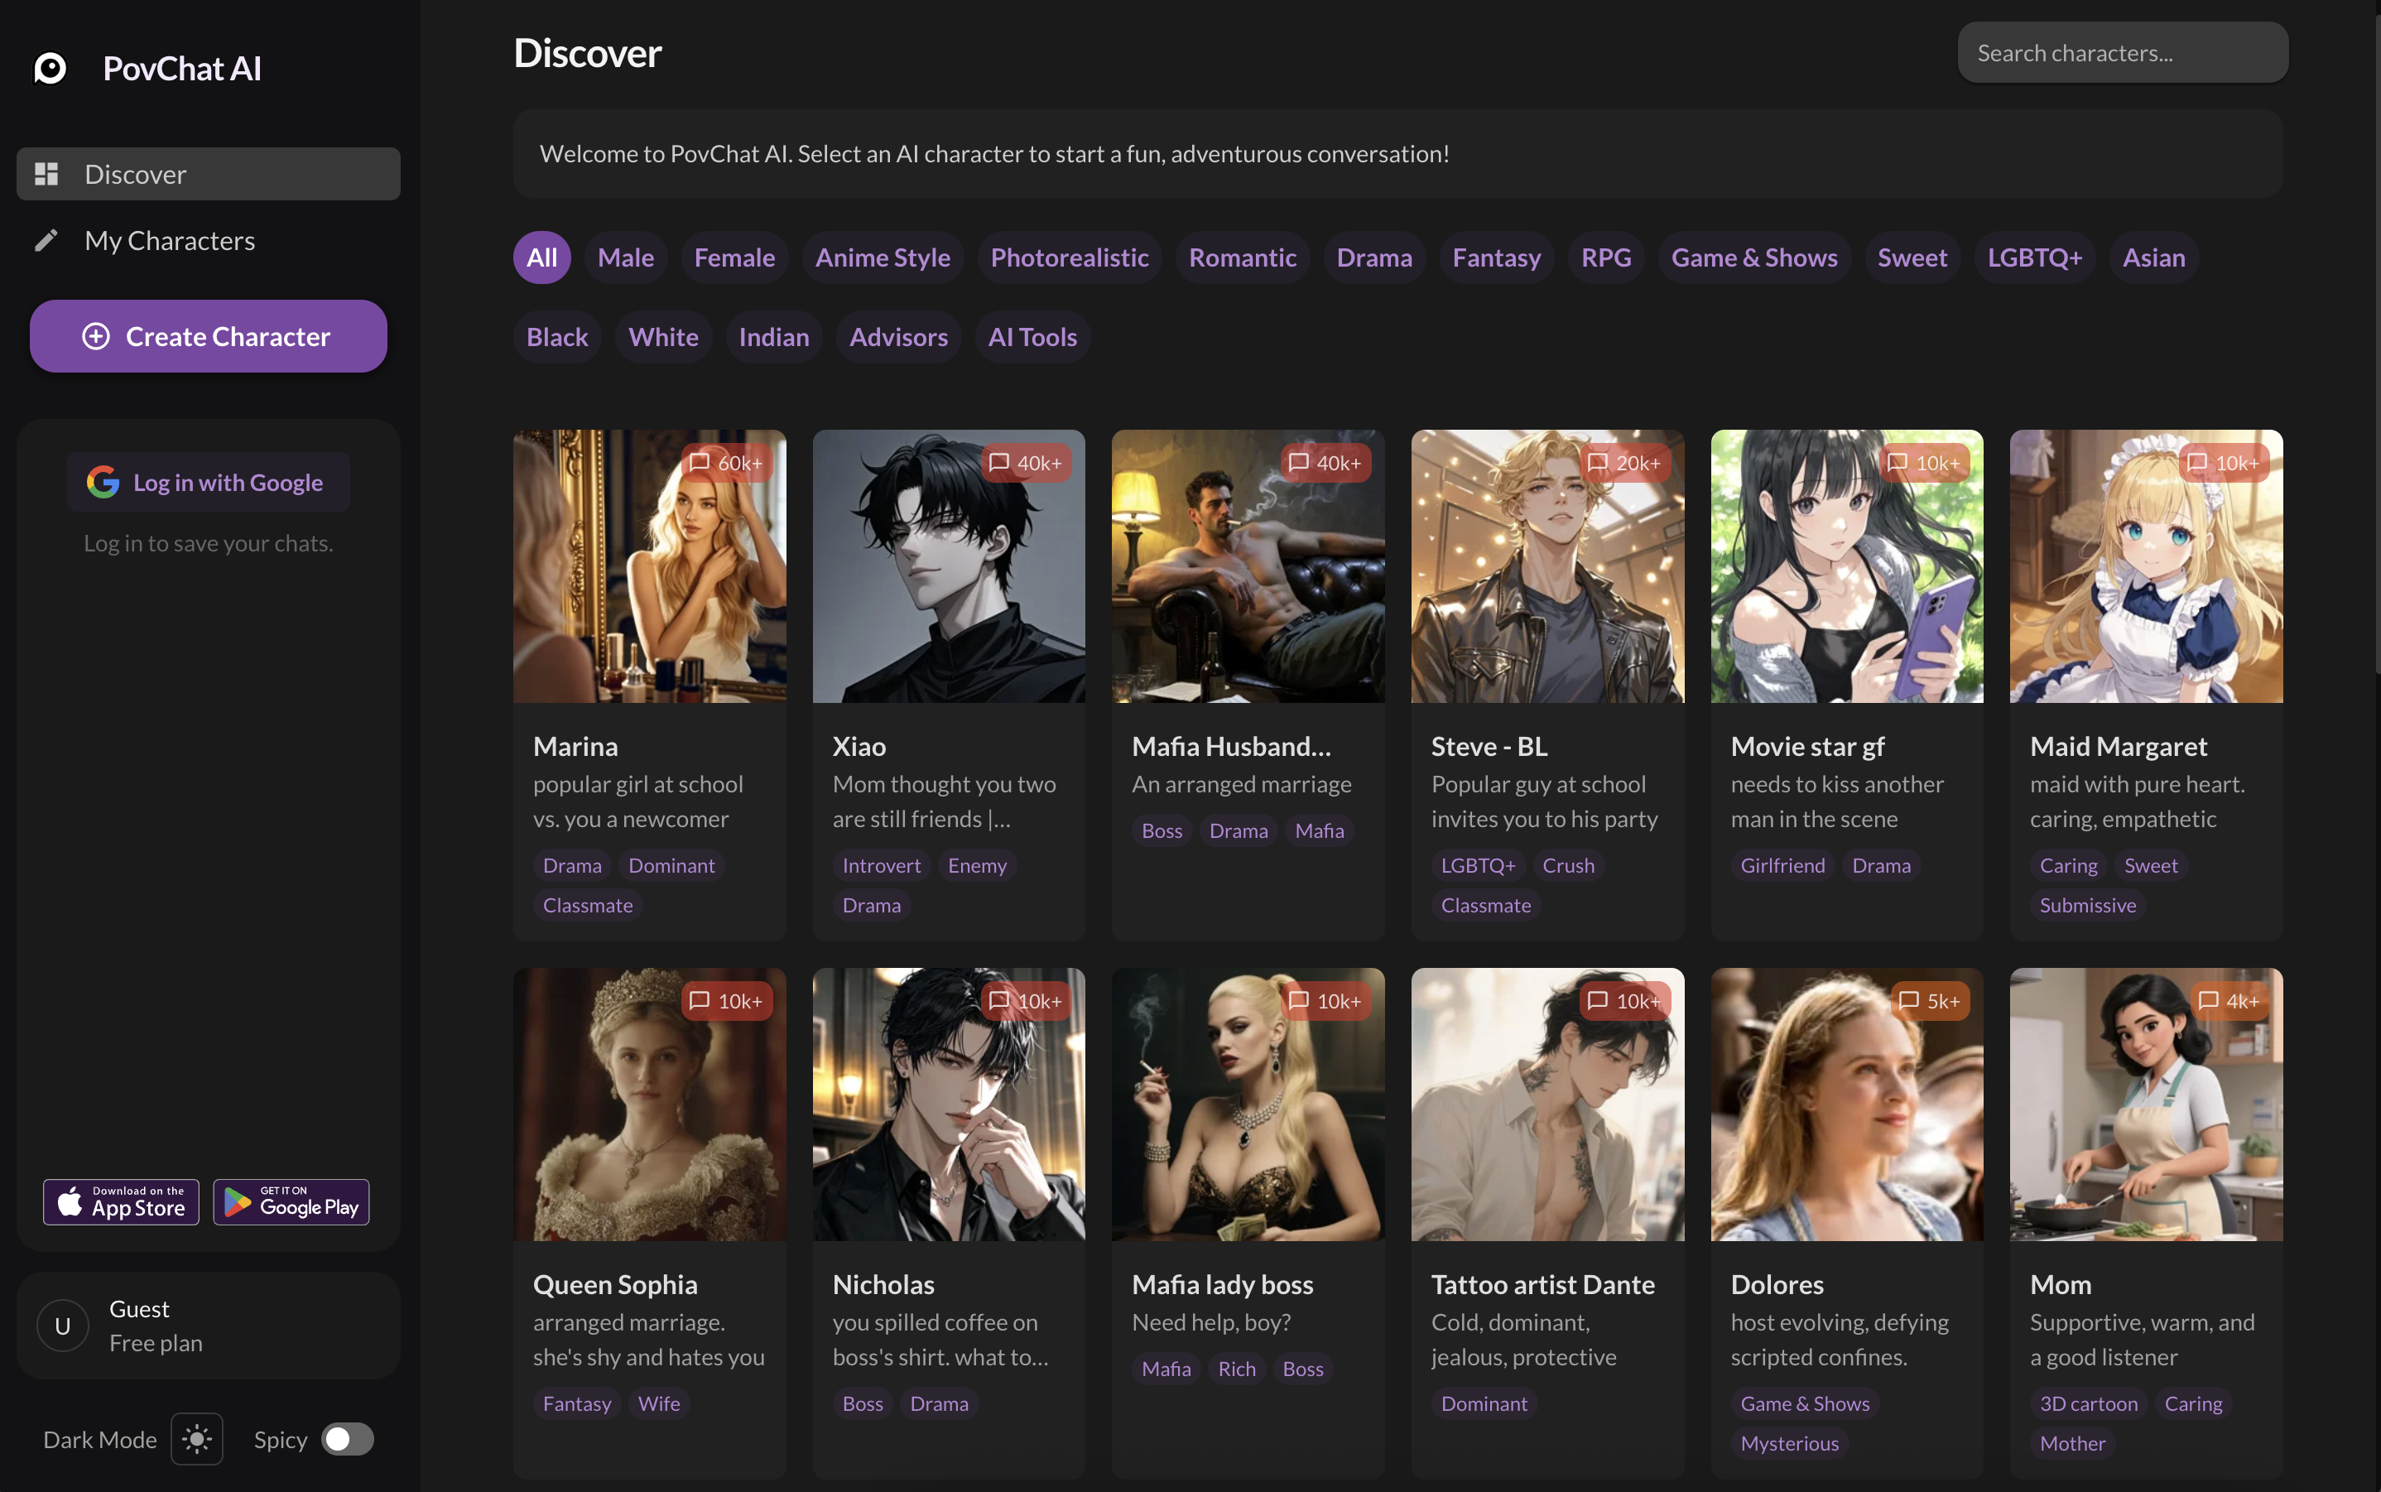Enable the Spicy toggle switch

(348, 1439)
